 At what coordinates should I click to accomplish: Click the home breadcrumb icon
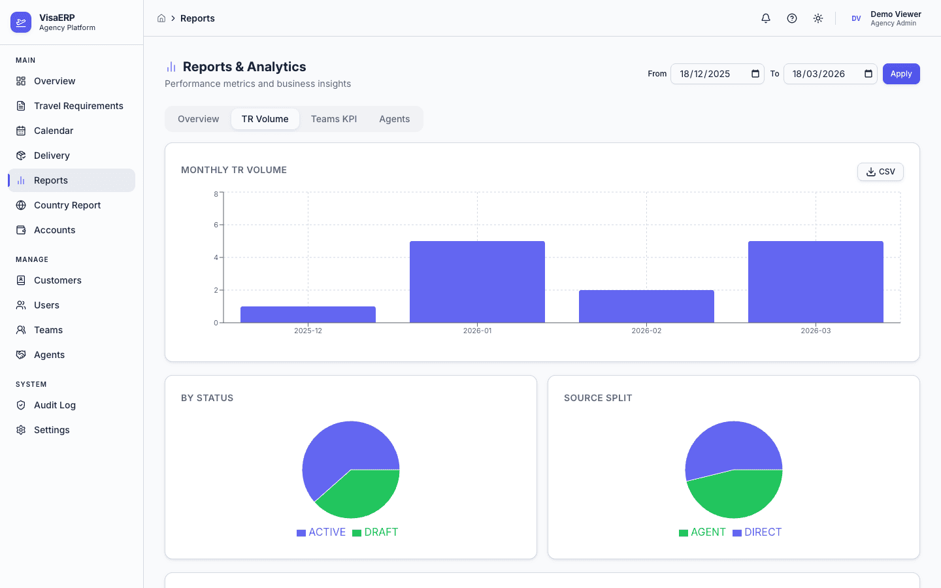tap(161, 18)
